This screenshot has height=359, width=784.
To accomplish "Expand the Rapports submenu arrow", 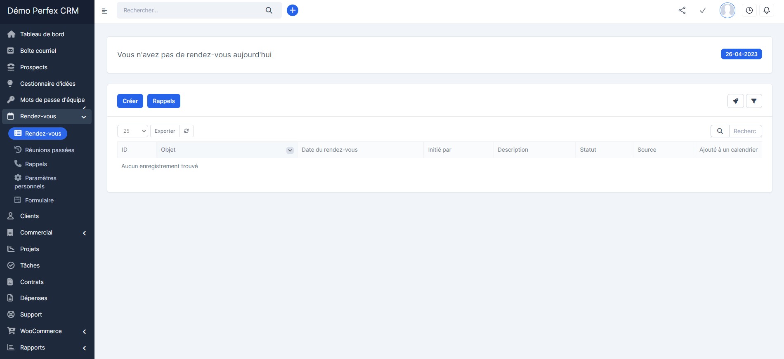I will pos(84,348).
